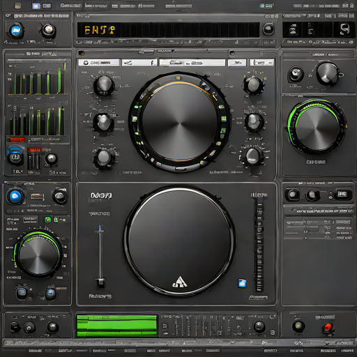Adjust the silver knob beside the blue top-left button
Screen dimensions: 357x357
click(x=49, y=30)
